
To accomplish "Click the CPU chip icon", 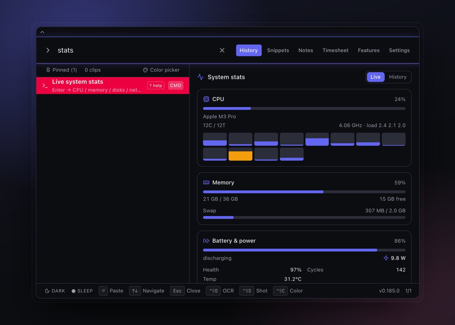I will pos(206,99).
